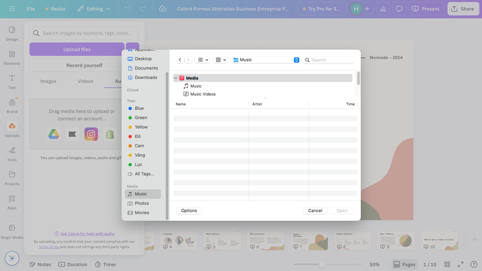This screenshot has height=271, width=482.
Task: Open the Elements panel in sidebar
Action: pos(12,58)
